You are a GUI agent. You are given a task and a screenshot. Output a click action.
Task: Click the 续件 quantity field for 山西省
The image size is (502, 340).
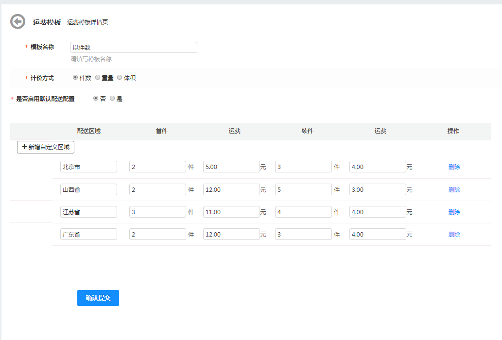point(303,189)
